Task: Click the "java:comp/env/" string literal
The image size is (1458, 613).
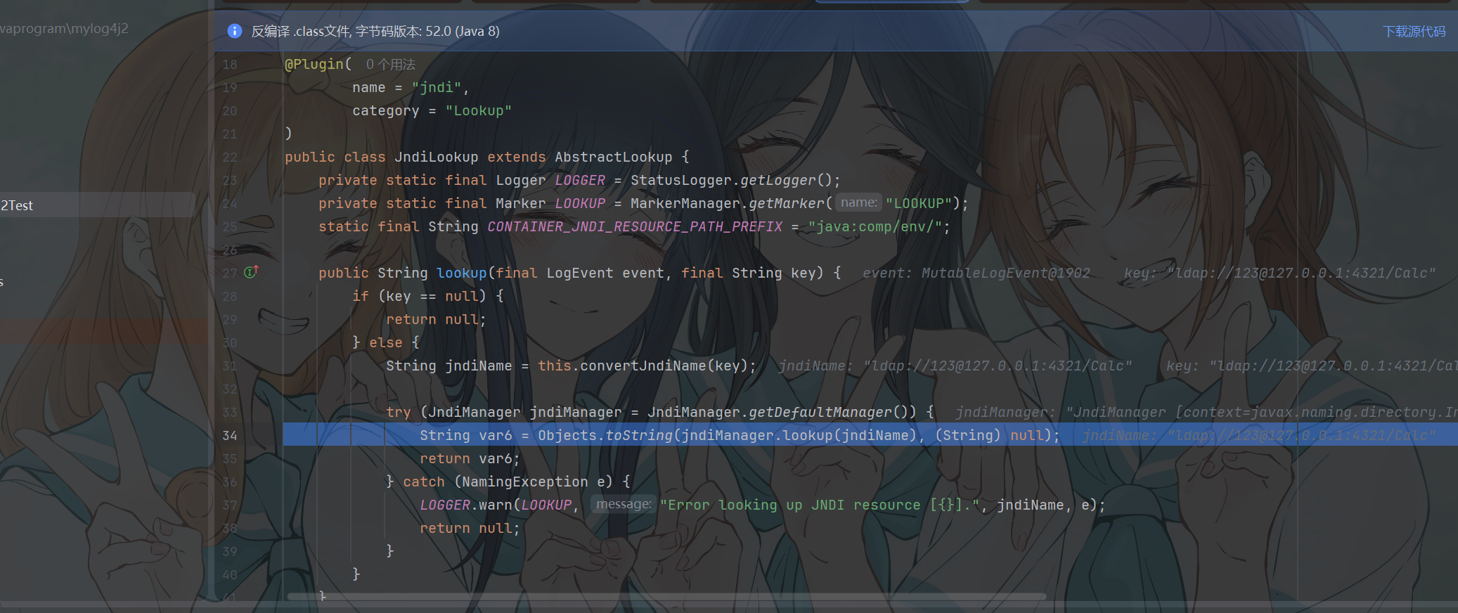Action: (x=875, y=227)
